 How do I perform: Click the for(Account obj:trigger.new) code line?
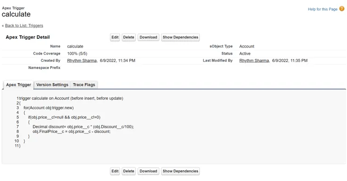(49, 108)
